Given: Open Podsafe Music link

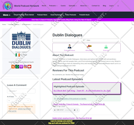Looking at the screenshot, I should [x=84, y=15].
